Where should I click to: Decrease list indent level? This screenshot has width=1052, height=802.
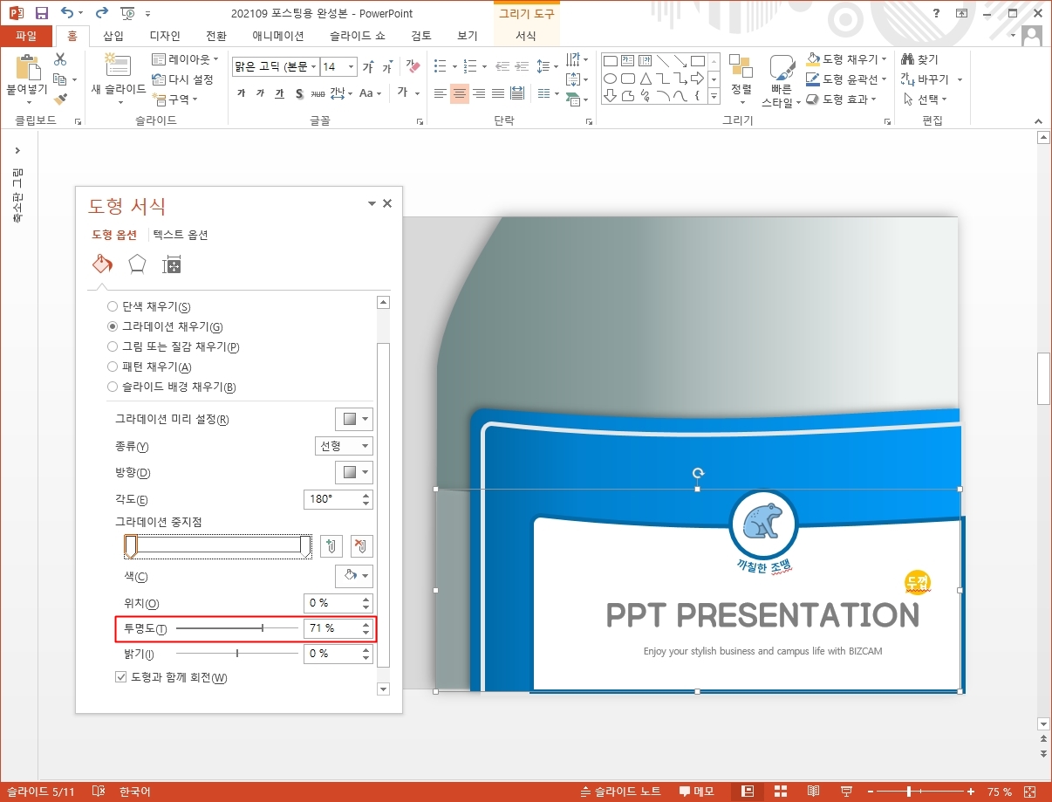click(x=502, y=66)
